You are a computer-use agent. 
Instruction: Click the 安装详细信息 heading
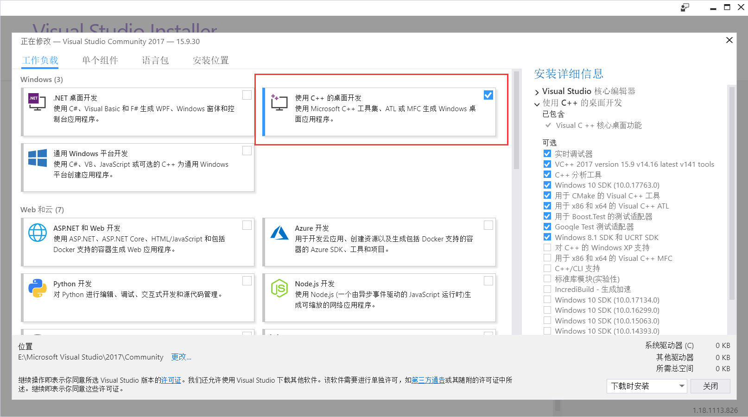click(x=569, y=74)
